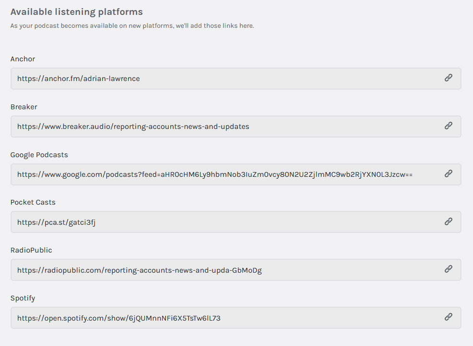
Task: Click the Spotify copy link icon
Action: (x=448, y=317)
